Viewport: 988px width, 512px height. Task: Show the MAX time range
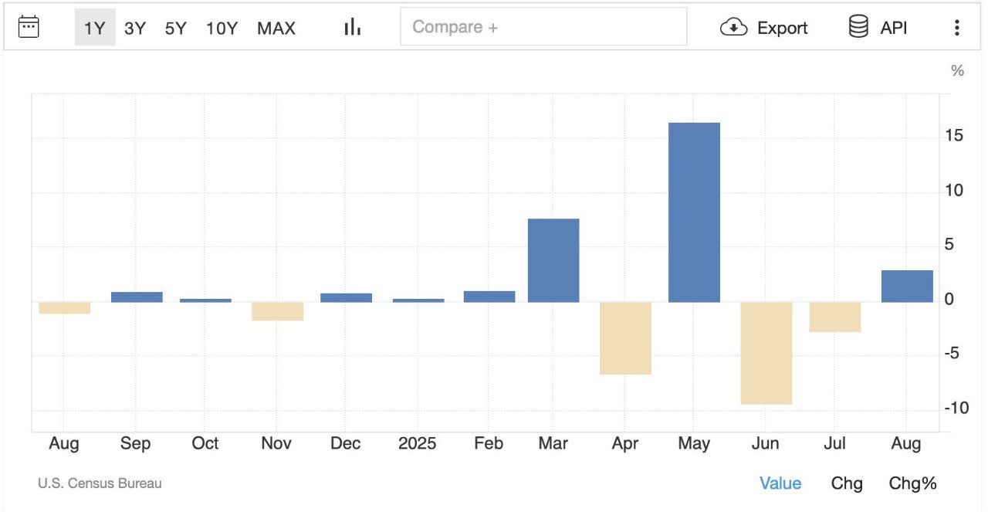pos(276,29)
